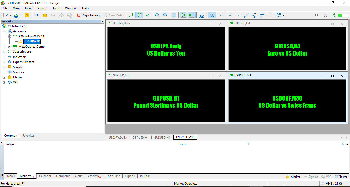Toggle chart auto scroll to end

point(183,15)
